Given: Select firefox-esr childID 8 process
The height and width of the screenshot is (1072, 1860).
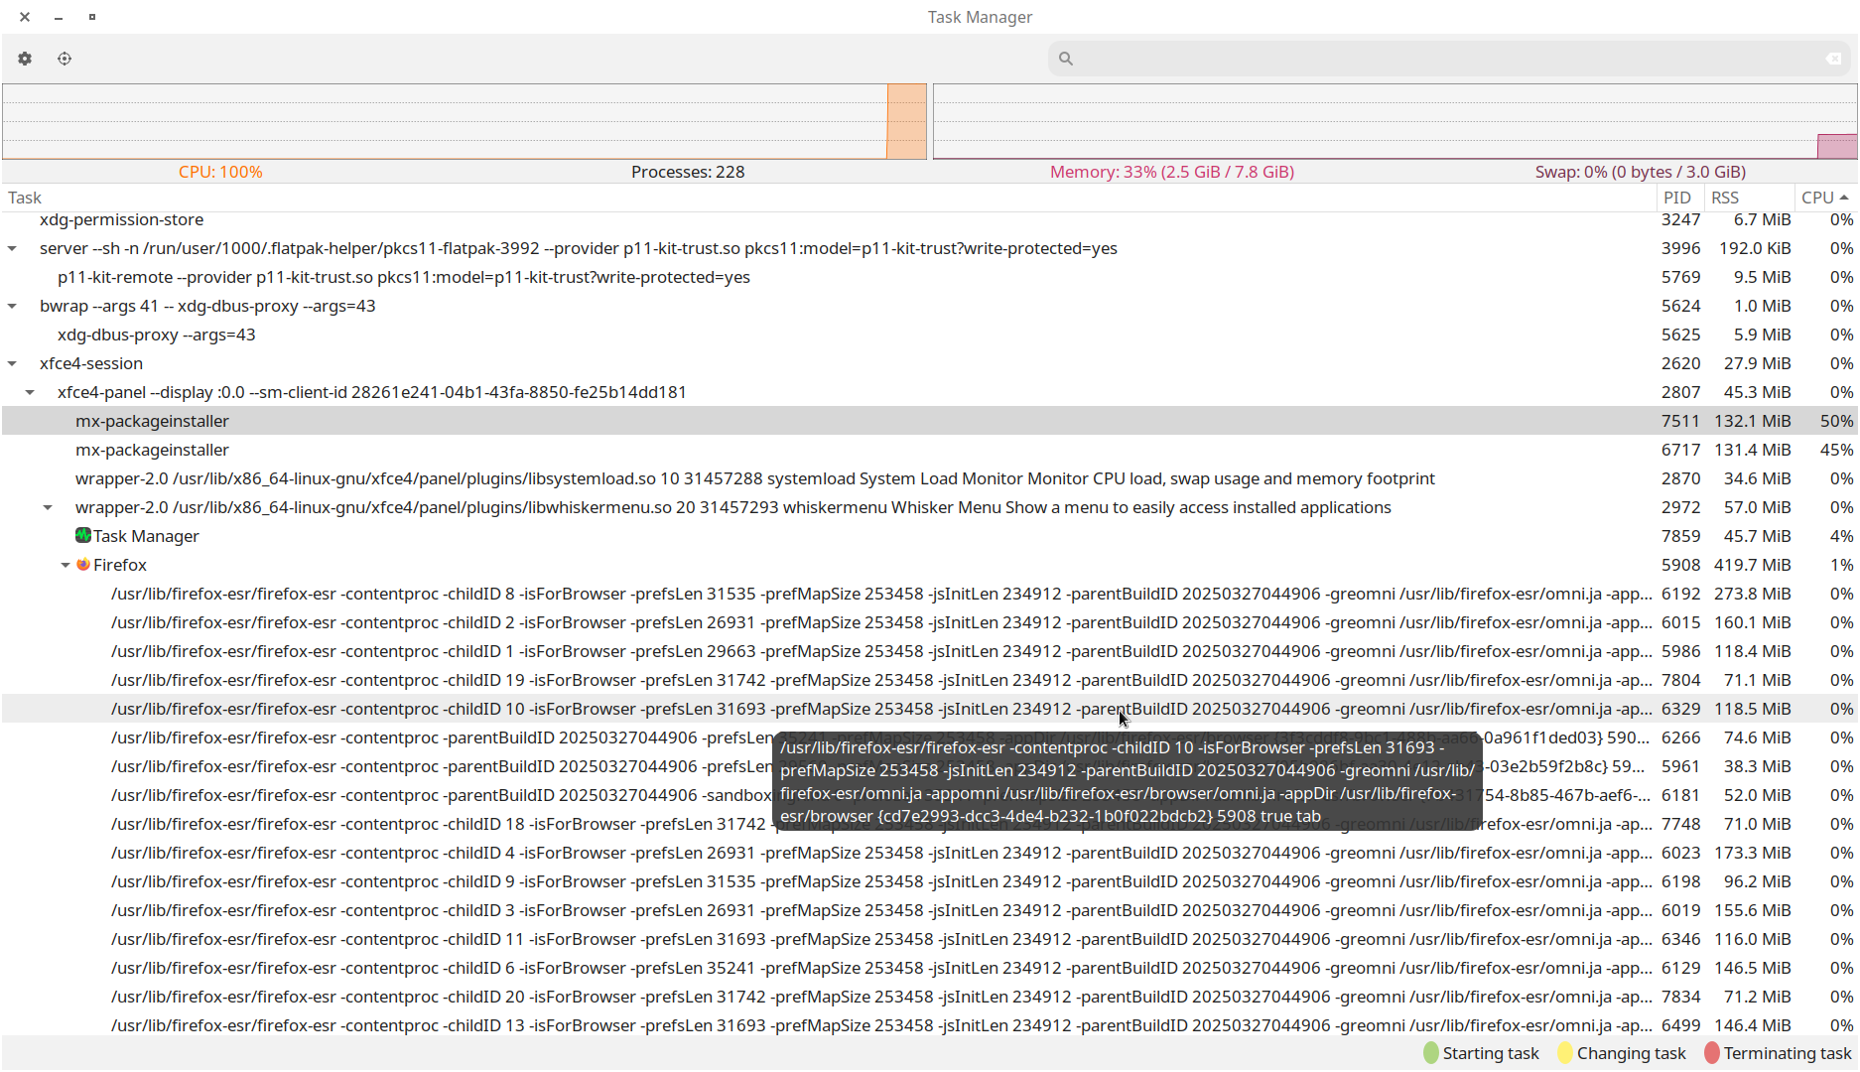Looking at the screenshot, I should click(x=929, y=594).
